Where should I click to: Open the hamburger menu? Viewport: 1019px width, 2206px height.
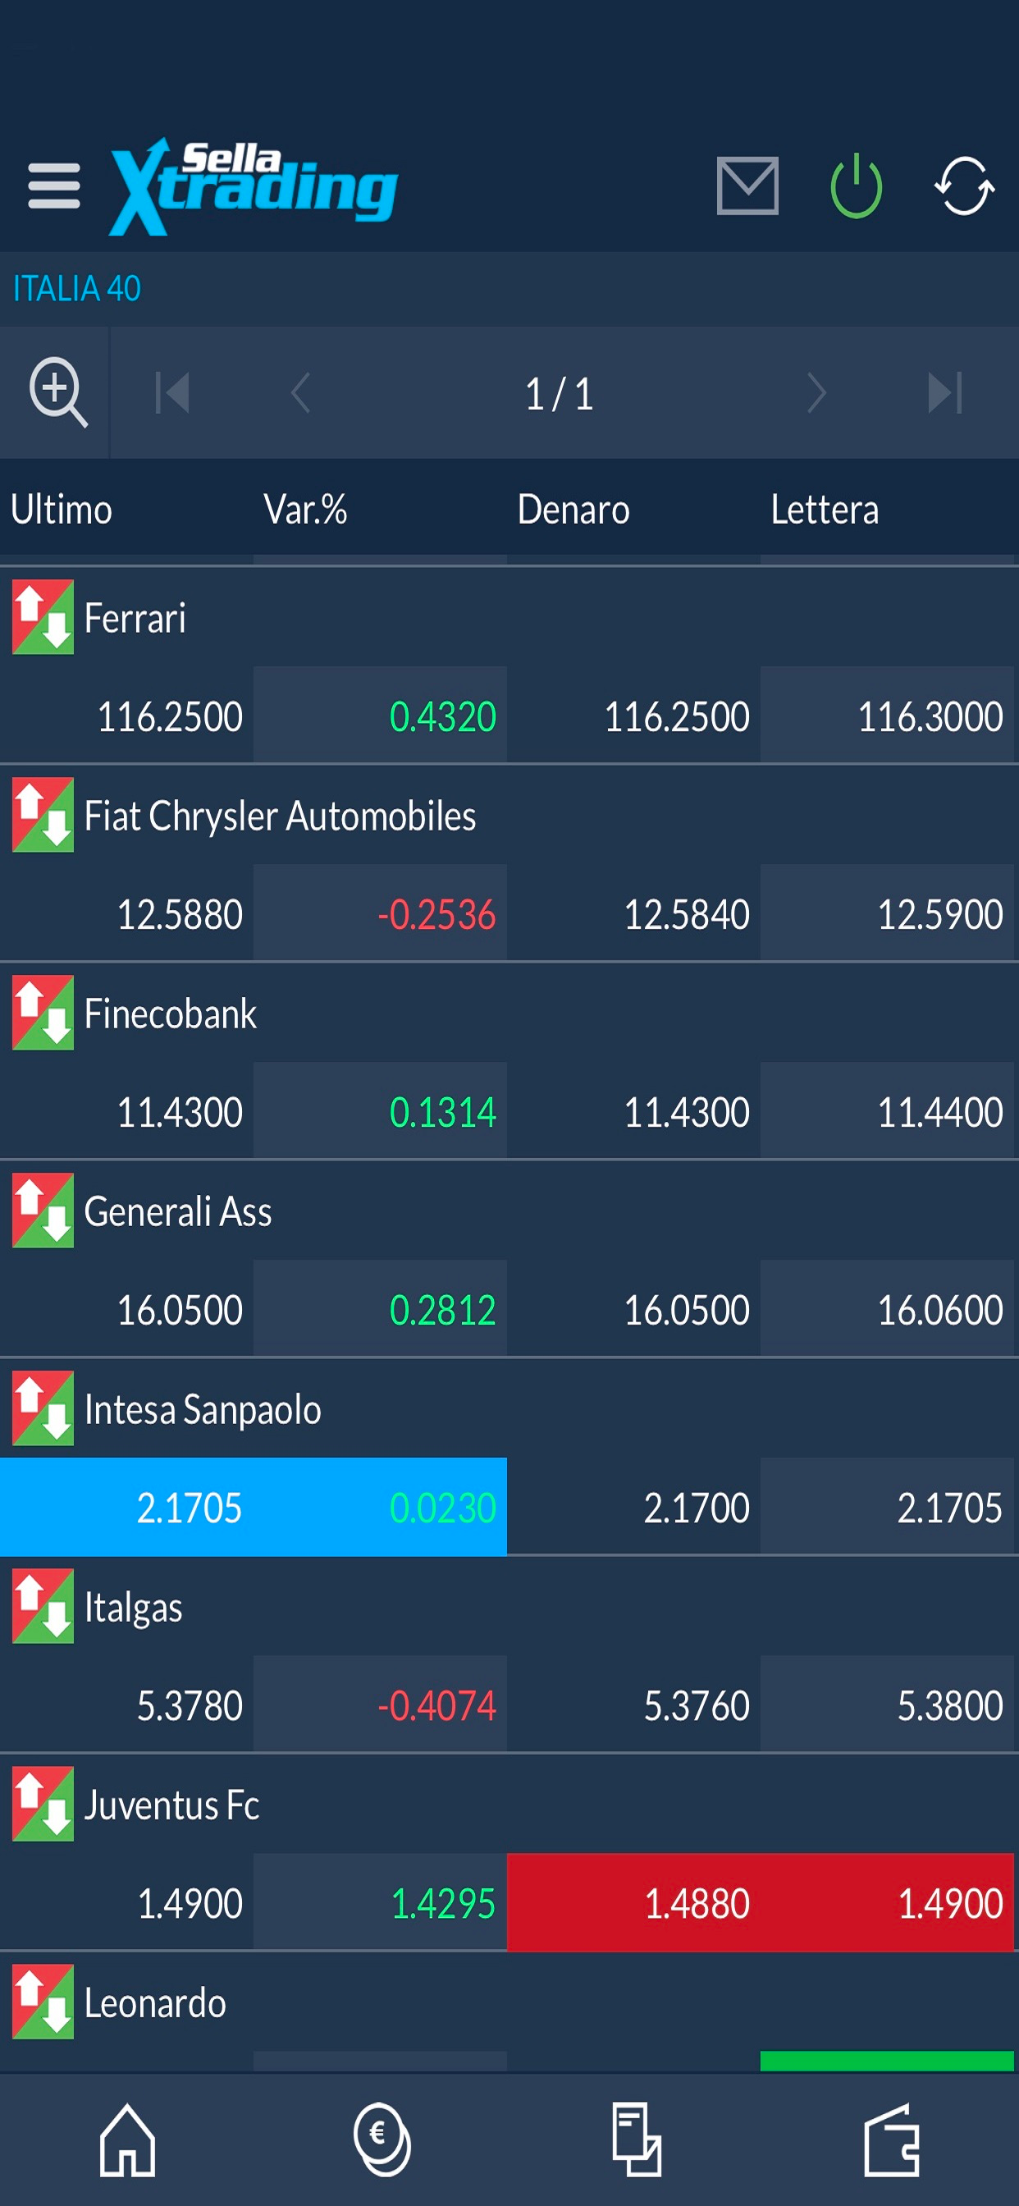[x=54, y=185]
